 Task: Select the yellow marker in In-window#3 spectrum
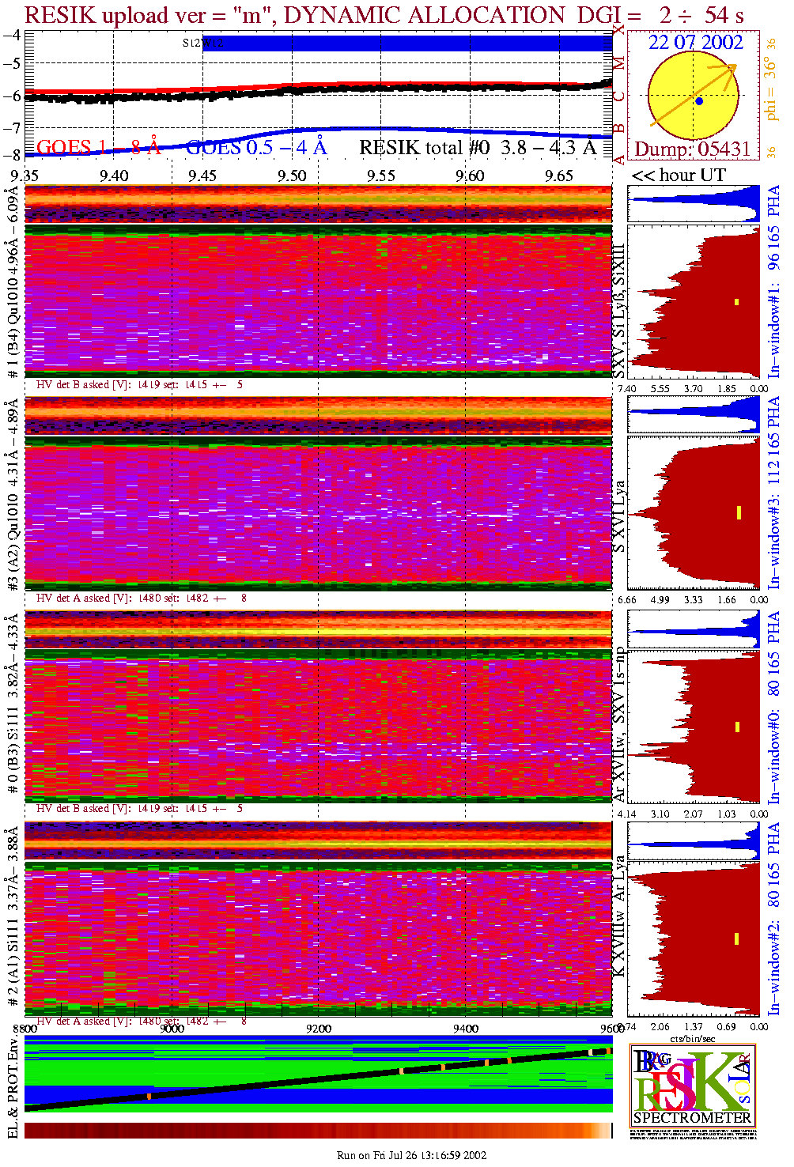coord(739,512)
